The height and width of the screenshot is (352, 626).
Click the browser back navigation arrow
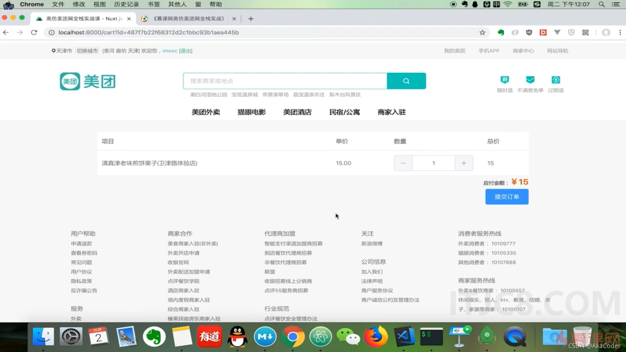pos(6,32)
